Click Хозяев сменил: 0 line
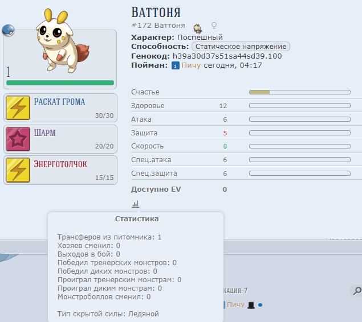This screenshot has height=322, width=362. point(89,246)
